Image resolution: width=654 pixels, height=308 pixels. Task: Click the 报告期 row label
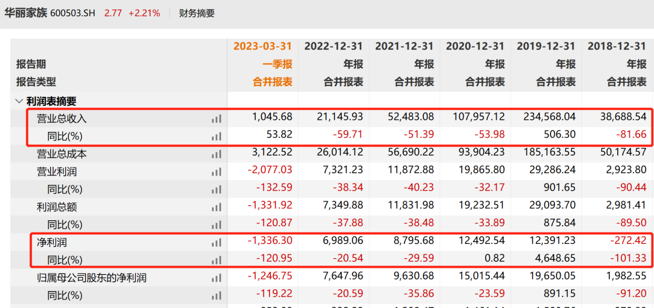[31, 64]
